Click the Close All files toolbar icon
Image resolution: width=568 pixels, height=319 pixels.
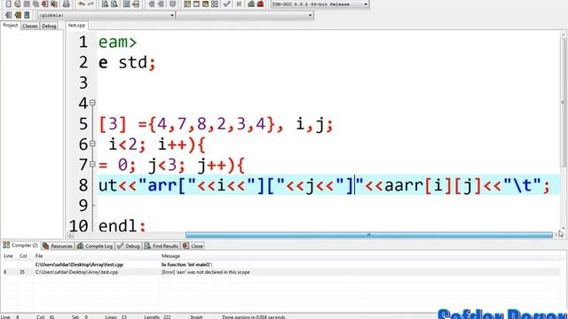[53, 4]
